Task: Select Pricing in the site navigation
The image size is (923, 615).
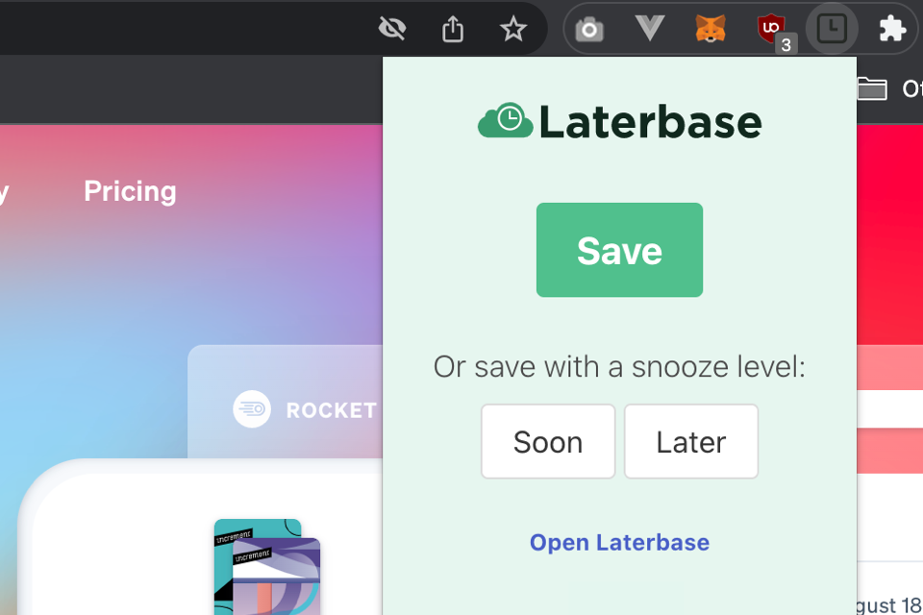Action: (129, 191)
